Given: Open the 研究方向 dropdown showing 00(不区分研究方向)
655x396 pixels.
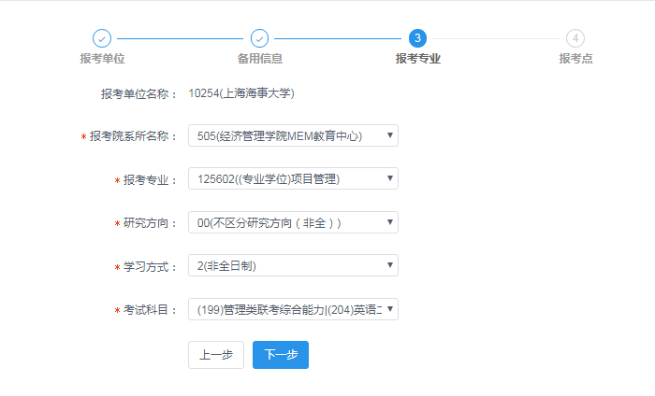Looking at the screenshot, I should tap(293, 222).
